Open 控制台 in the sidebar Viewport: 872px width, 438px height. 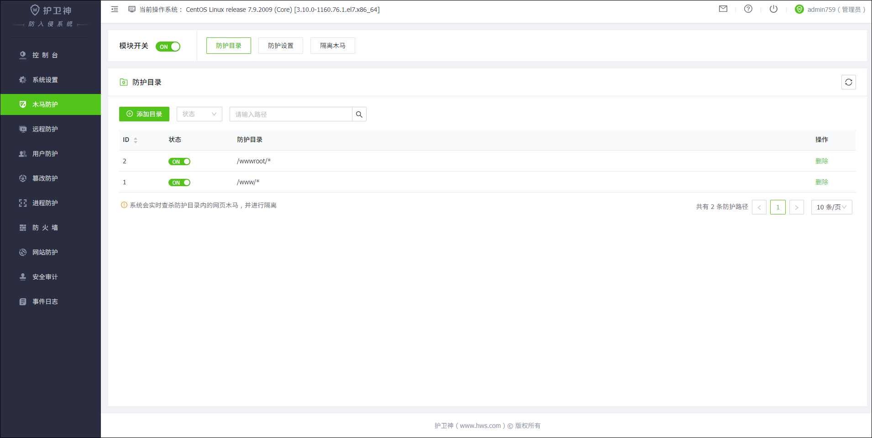tap(50, 55)
